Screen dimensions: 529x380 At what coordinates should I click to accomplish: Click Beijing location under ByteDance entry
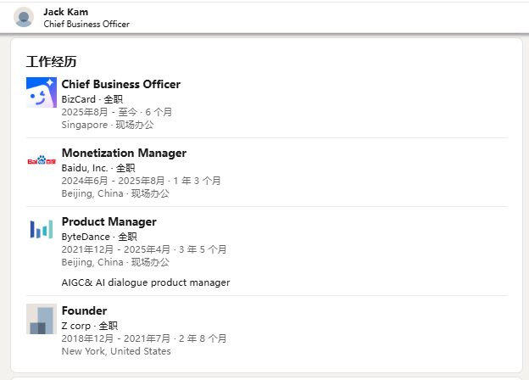tap(115, 262)
